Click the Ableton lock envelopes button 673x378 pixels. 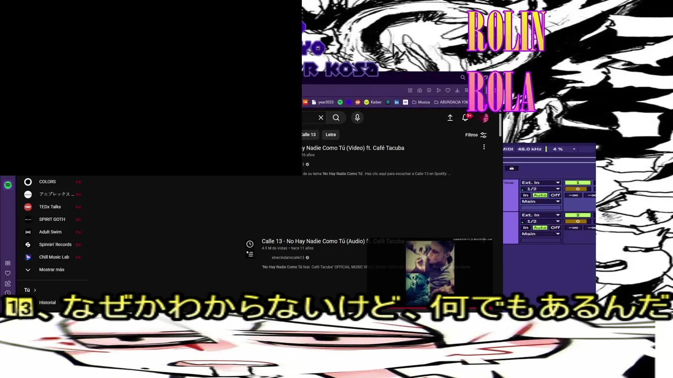(x=512, y=169)
